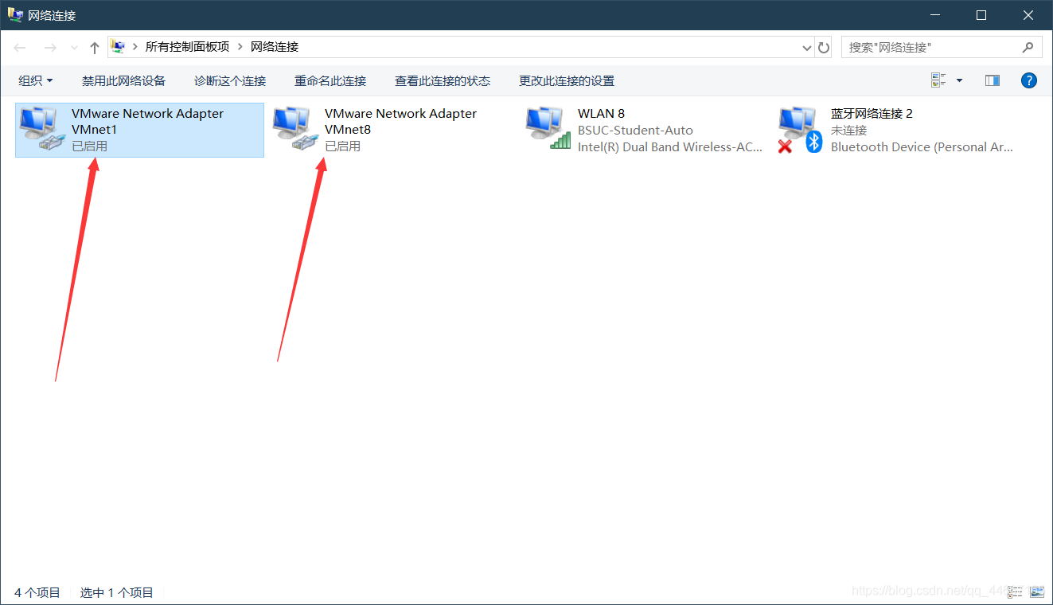Click the search magnifier icon
Screen dimensions: 1053x605
point(1028,48)
